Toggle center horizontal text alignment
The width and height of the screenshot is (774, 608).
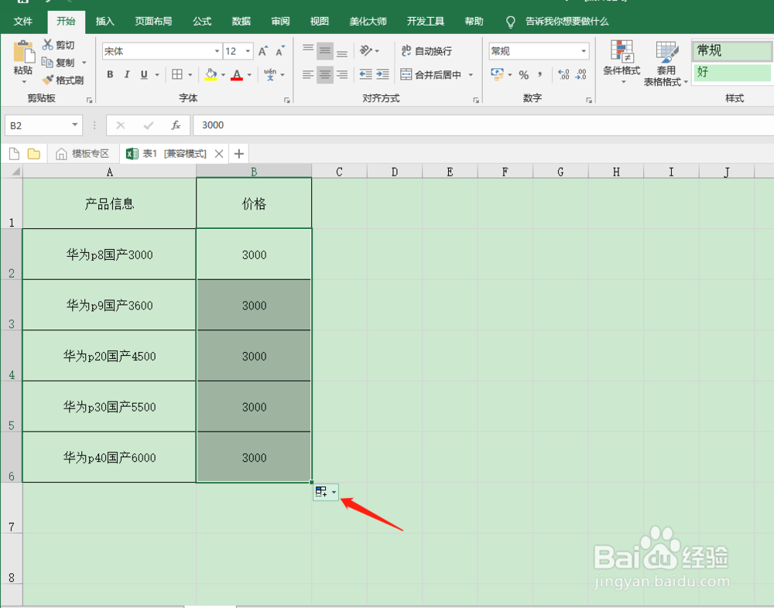pyautogui.click(x=325, y=74)
